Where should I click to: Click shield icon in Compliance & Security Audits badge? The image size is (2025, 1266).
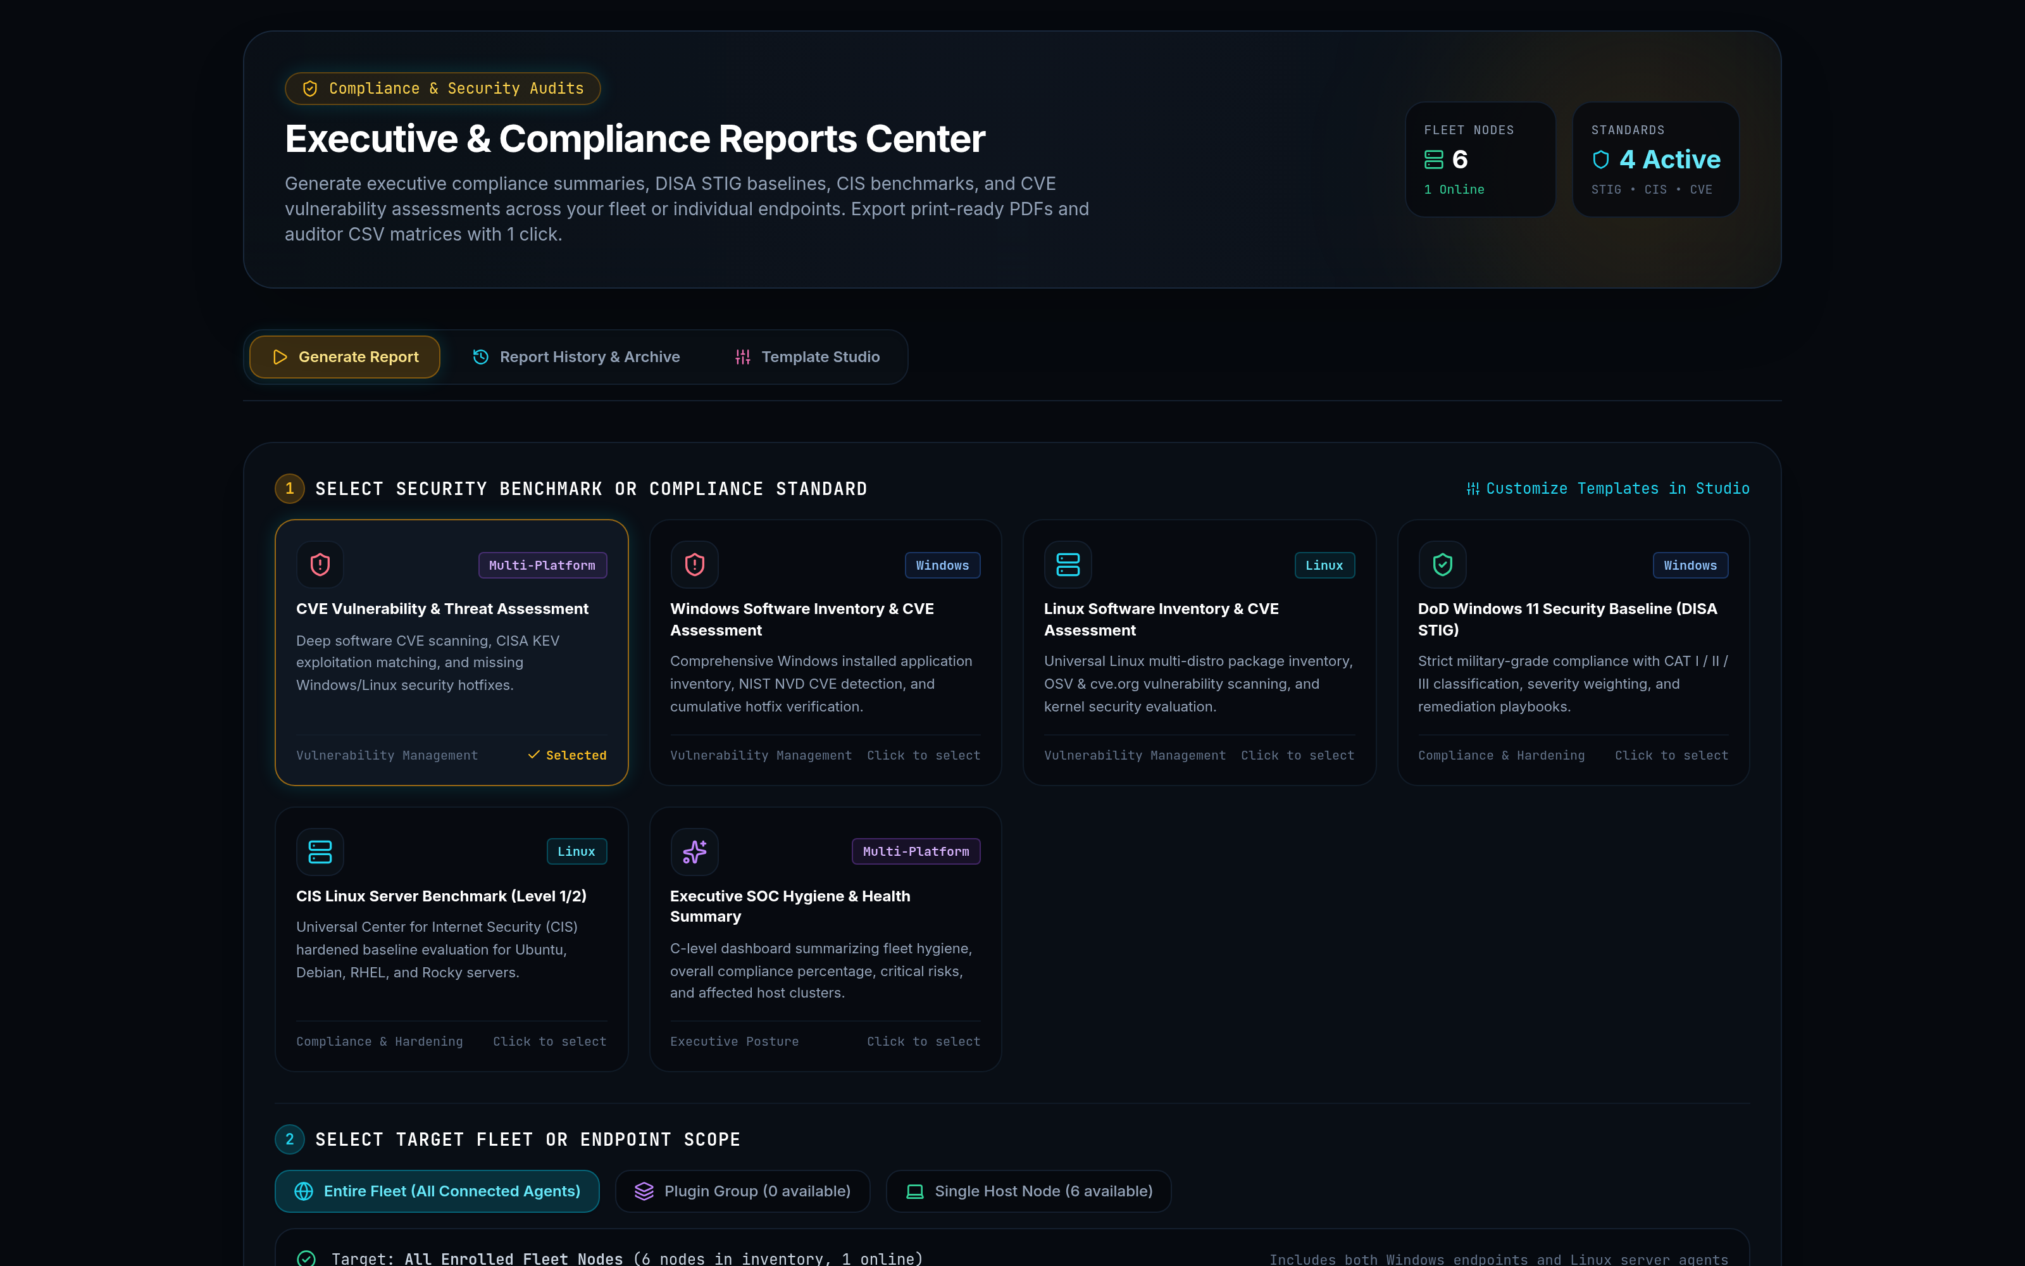(x=309, y=89)
